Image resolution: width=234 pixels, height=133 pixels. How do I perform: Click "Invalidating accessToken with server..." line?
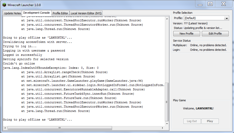pyautogui.click(x=37, y=42)
